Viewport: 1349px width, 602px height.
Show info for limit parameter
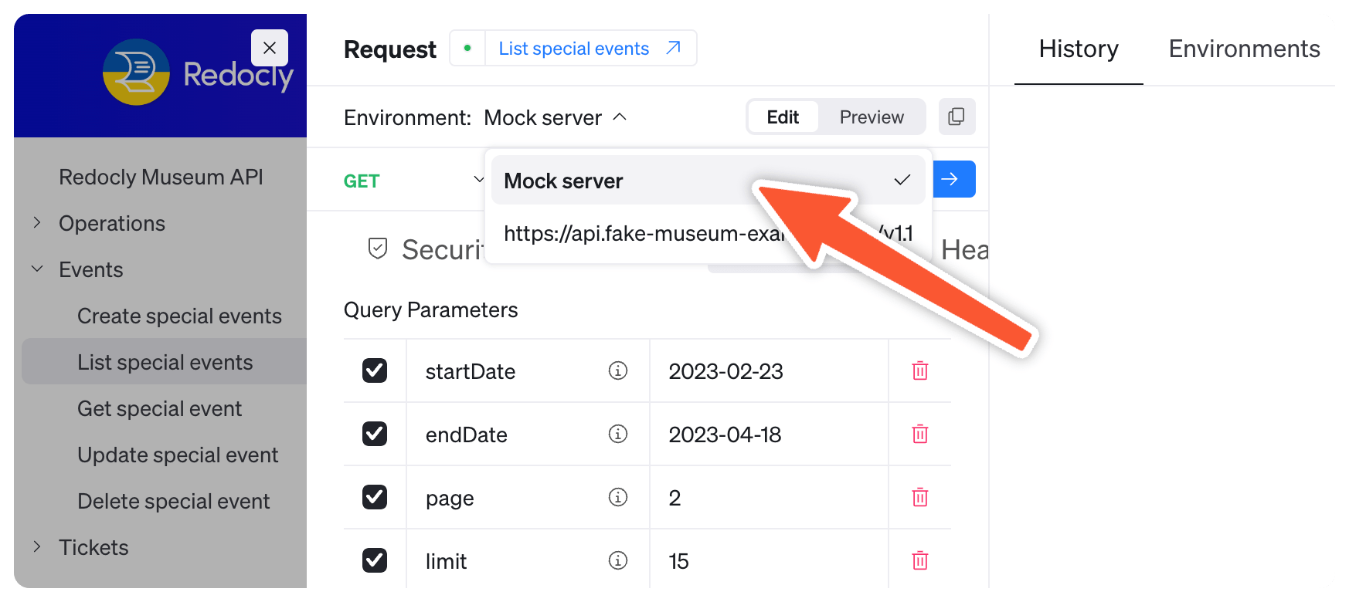(x=618, y=560)
